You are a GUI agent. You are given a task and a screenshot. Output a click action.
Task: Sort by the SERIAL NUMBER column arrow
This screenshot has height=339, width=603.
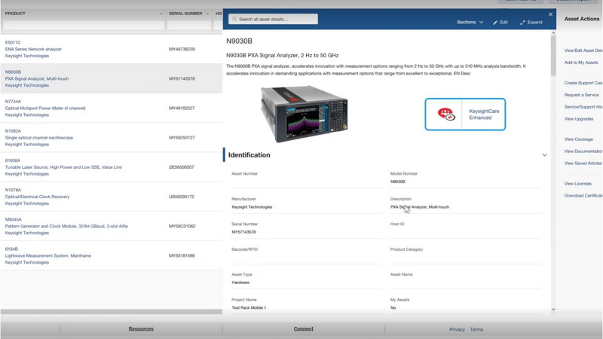(207, 14)
